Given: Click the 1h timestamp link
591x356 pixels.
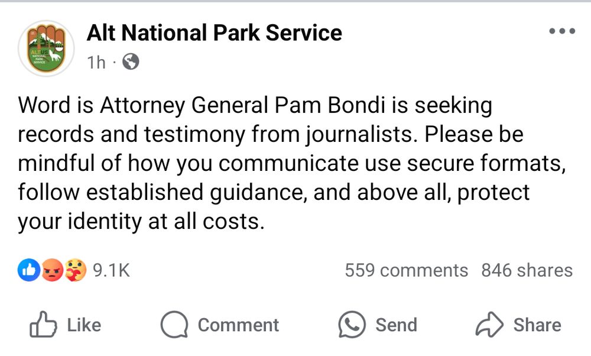Looking at the screenshot, I should [x=96, y=62].
